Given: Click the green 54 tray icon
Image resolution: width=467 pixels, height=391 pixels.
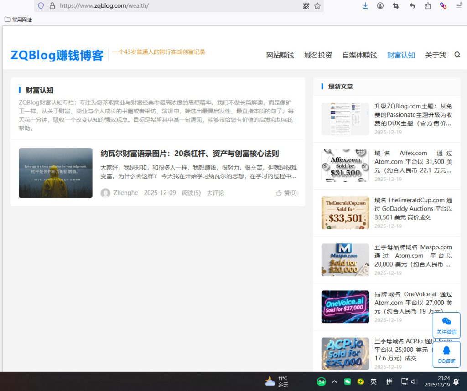Looking at the screenshot, I should pyautogui.click(x=322, y=381).
